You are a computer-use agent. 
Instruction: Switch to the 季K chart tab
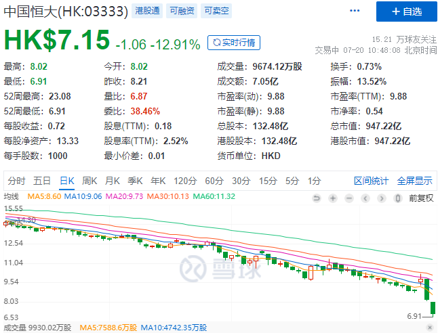pyautogui.click(x=135, y=181)
